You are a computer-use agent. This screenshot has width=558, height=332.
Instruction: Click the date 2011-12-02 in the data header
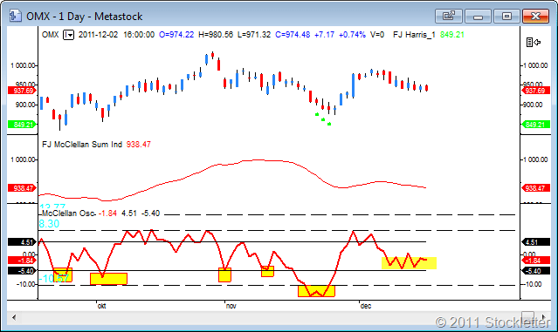click(98, 35)
